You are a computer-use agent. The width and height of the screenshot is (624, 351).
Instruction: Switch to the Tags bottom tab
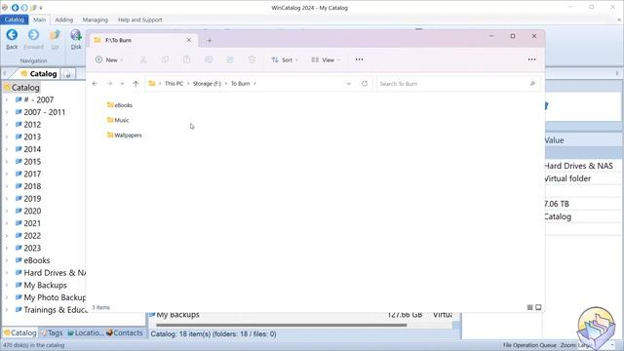(x=52, y=332)
